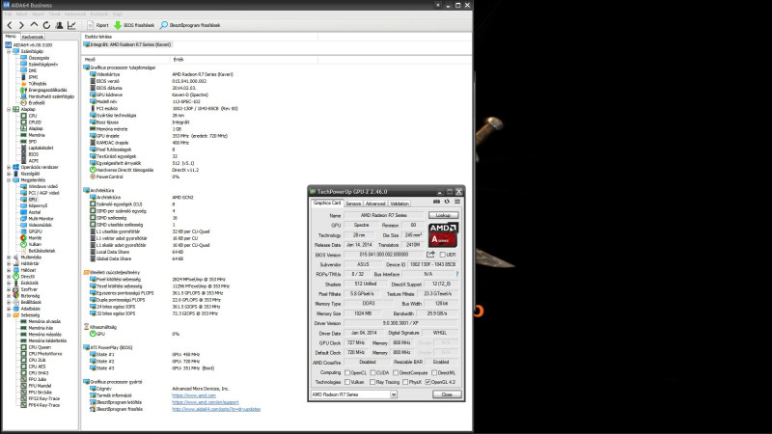Toggle DirectCompute checkbox

point(396,372)
